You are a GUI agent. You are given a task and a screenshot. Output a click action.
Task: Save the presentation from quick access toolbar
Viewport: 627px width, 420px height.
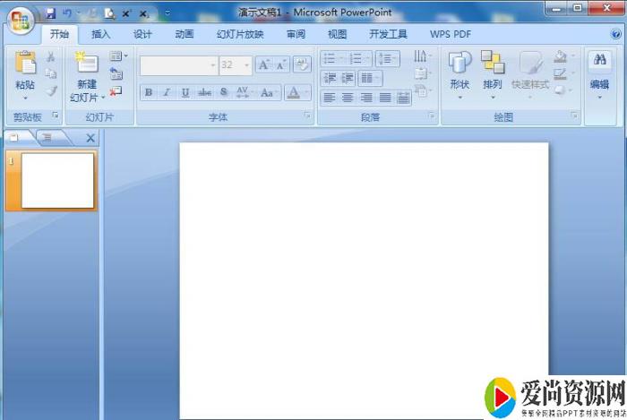[x=51, y=13]
